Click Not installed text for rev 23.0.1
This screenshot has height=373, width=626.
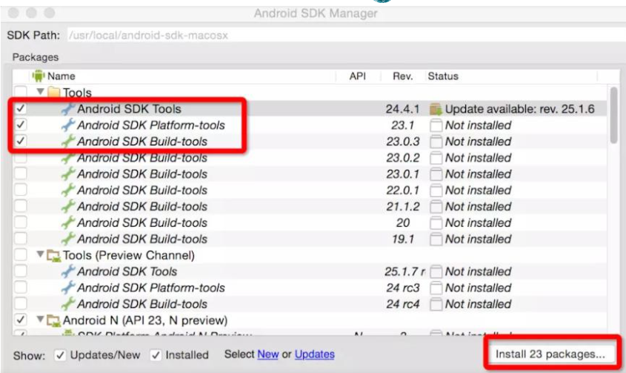(479, 174)
